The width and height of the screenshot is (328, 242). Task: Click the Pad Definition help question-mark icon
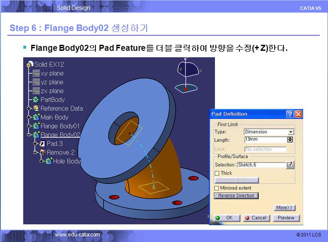pos(290,114)
